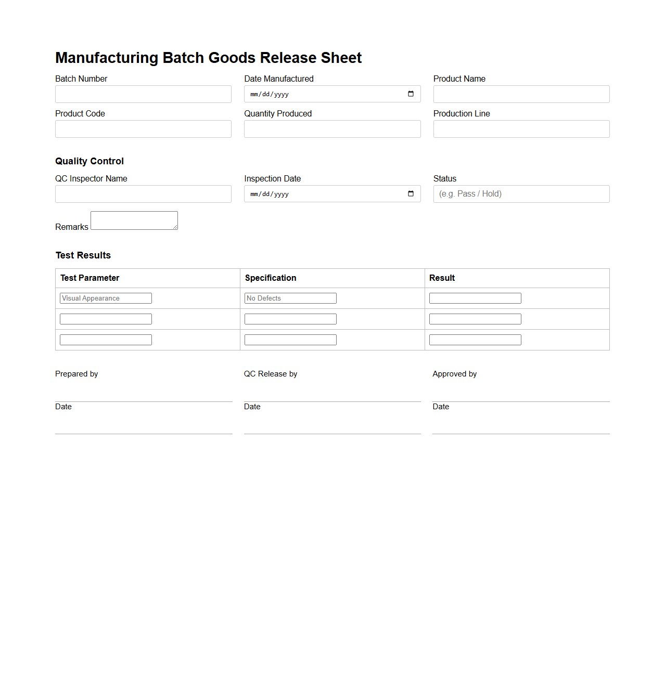Select the Visual Appearance test parameter field

pyautogui.click(x=106, y=298)
